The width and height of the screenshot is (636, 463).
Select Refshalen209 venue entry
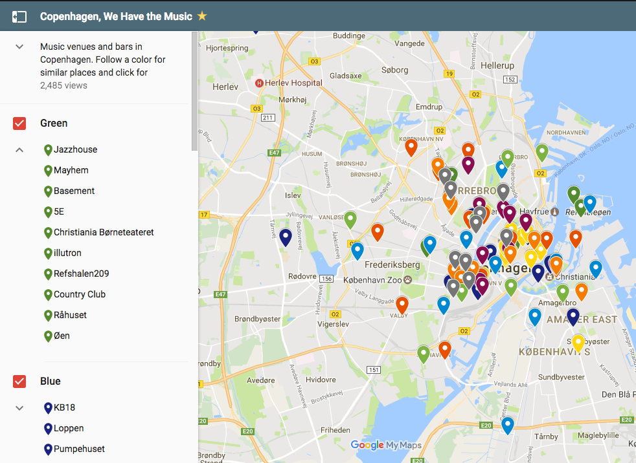click(82, 274)
